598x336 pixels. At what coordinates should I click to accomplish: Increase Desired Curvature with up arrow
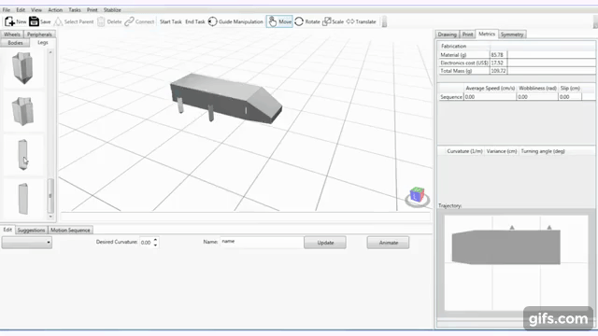(x=155, y=240)
